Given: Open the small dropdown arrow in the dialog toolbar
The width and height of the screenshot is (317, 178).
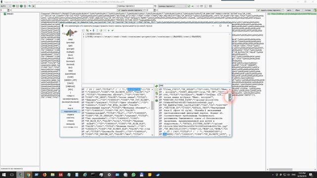Looking at the screenshot, I should click(90, 30).
